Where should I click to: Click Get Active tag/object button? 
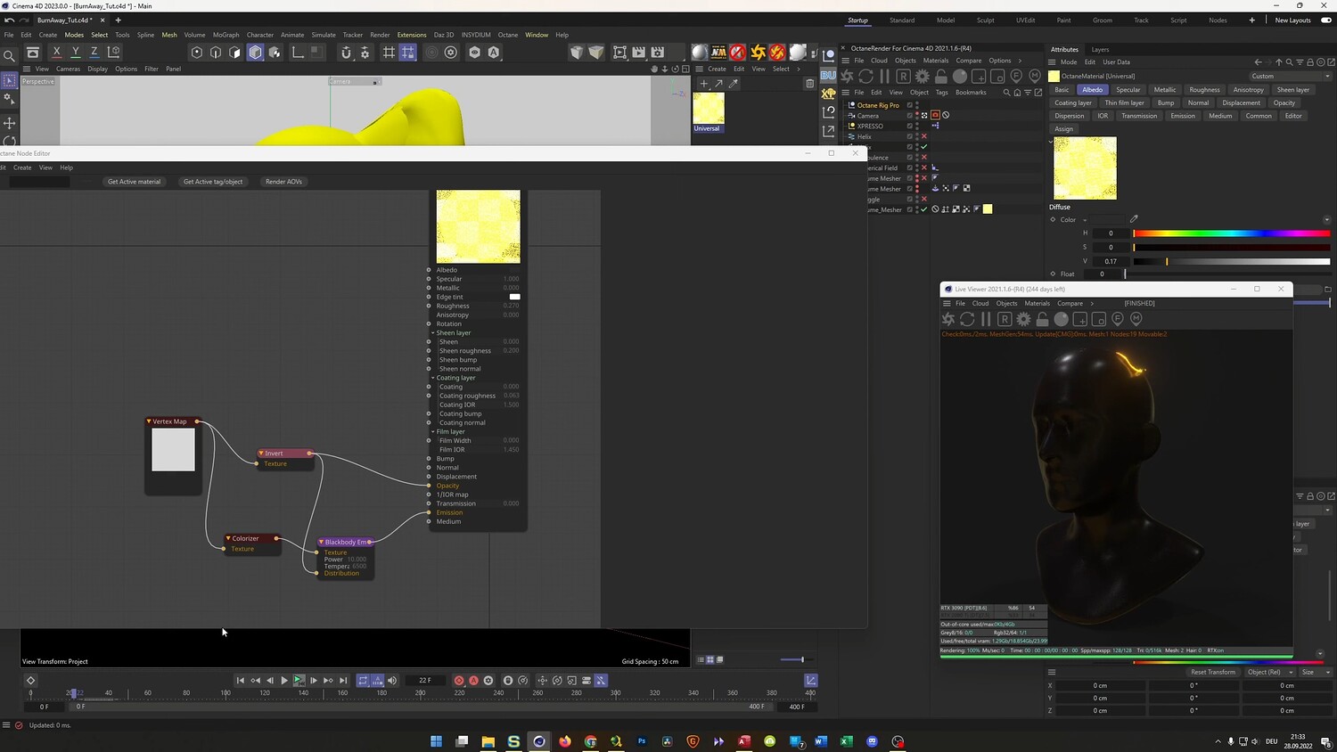click(213, 182)
